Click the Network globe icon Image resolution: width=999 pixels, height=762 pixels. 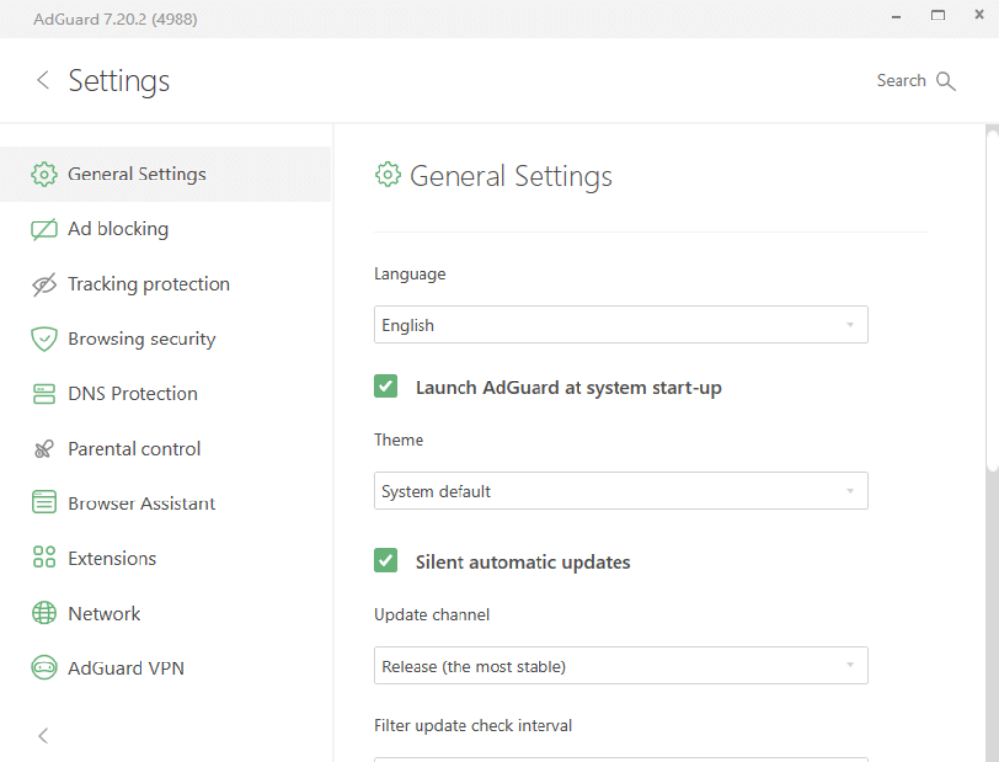pyautogui.click(x=44, y=613)
